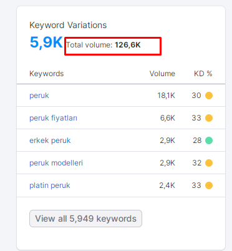This screenshot has height=251, width=232.
Task: Select the KD % column header
Action: [x=203, y=74]
